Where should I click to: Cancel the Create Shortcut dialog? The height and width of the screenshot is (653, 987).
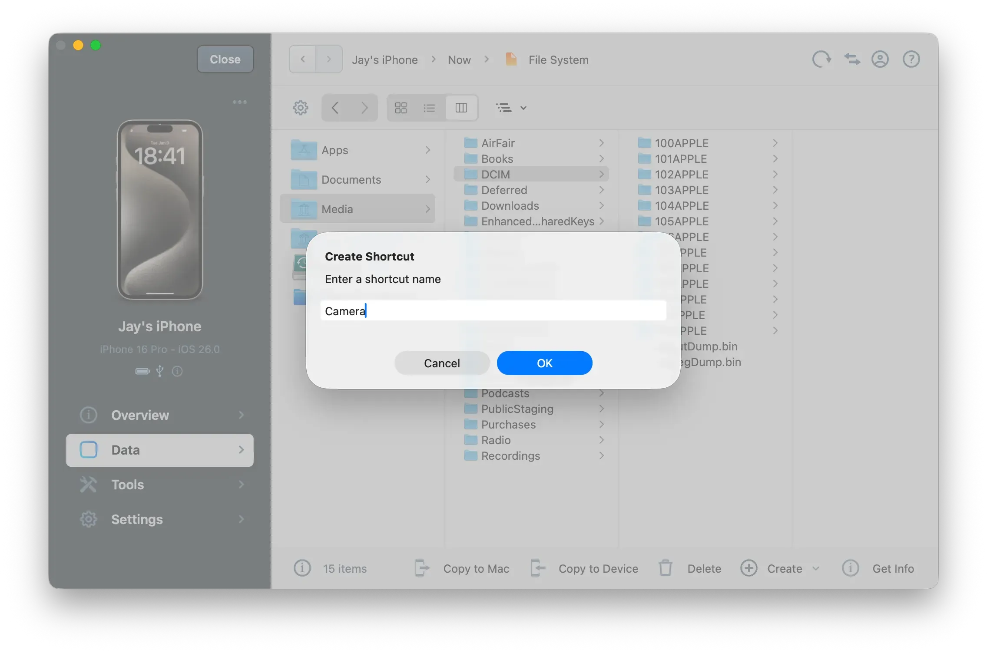[441, 363]
